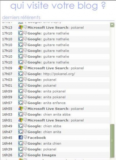Click the Google Images icon at 16h26
The image size is (116, 160).
[x=21, y=155]
